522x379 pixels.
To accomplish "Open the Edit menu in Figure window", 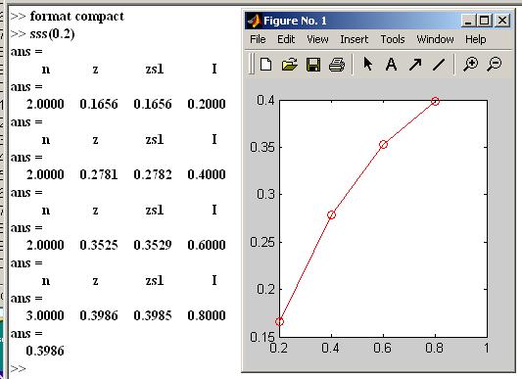I will 286,39.
